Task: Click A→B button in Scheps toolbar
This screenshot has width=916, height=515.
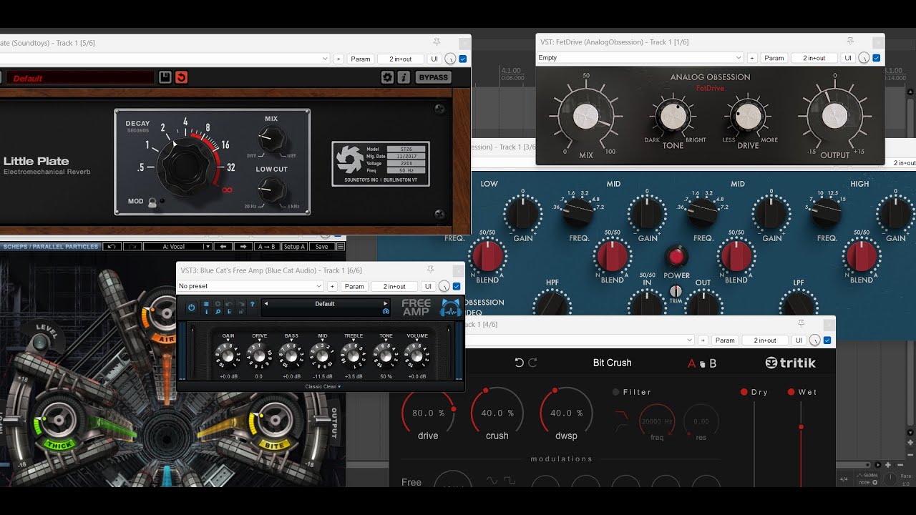Action: (266, 247)
